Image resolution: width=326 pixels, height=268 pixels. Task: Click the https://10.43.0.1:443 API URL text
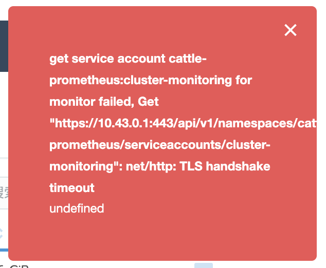point(113,124)
